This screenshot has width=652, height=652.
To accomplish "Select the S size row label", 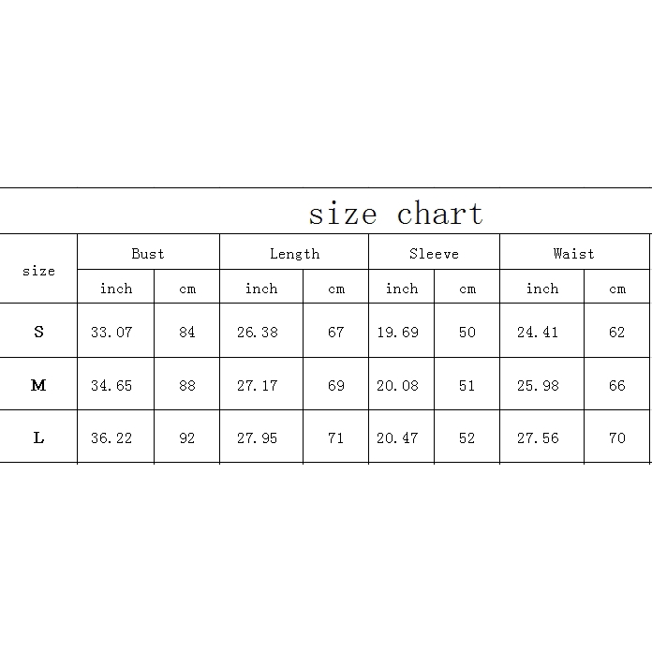I will pyautogui.click(x=38, y=332).
